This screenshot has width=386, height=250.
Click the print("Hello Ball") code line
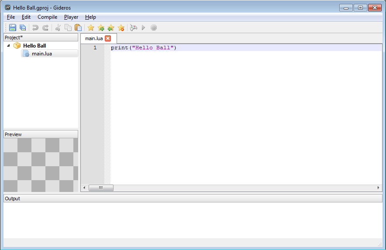(144, 48)
